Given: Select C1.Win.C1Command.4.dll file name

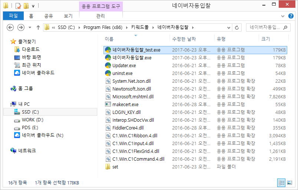Looking at the screenshot, I should pos(138,159).
